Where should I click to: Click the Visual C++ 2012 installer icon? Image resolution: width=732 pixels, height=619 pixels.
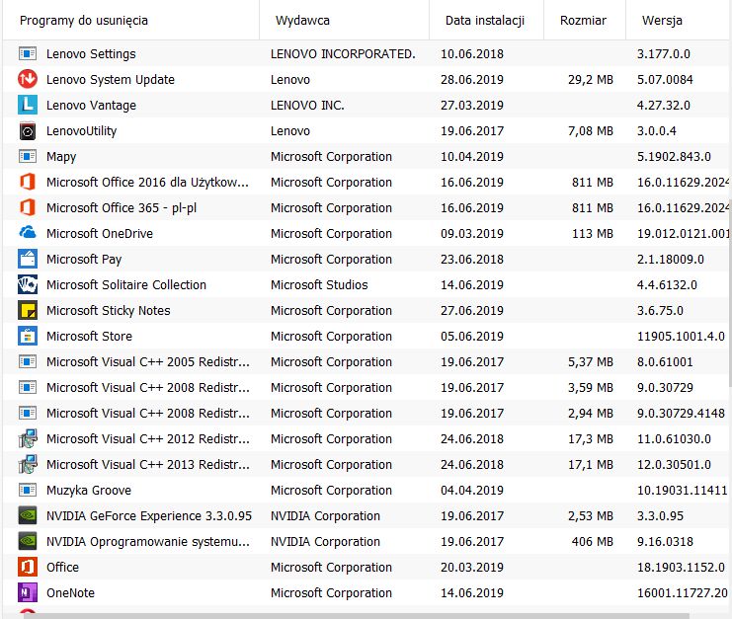tap(28, 438)
